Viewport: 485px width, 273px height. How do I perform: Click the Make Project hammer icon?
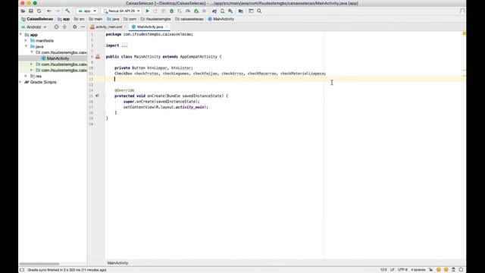point(67,11)
